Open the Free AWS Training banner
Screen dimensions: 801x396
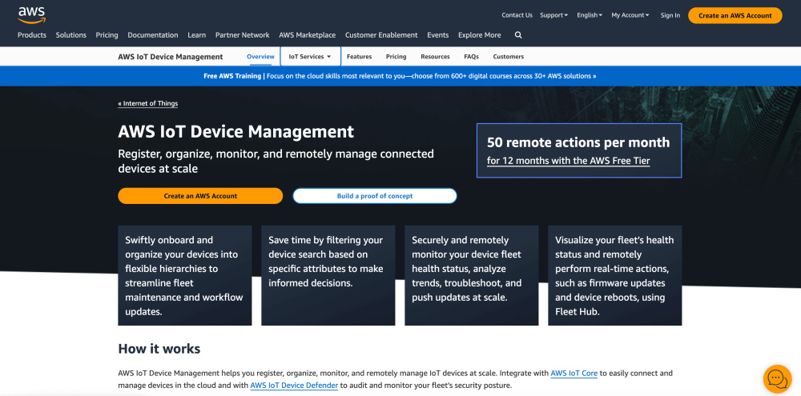click(400, 76)
